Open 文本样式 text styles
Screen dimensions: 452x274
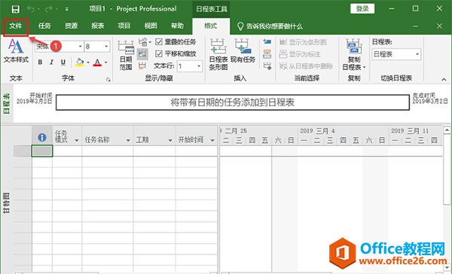[16, 50]
